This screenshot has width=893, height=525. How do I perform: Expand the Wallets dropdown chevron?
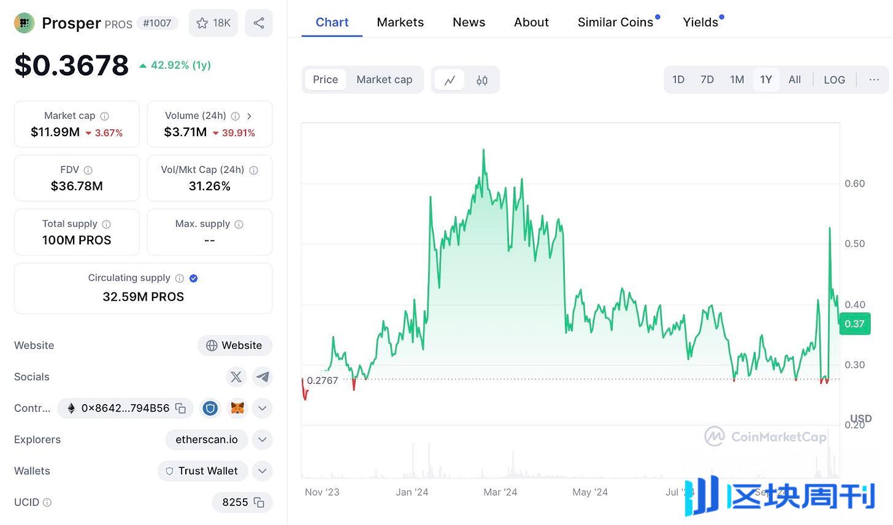(263, 470)
